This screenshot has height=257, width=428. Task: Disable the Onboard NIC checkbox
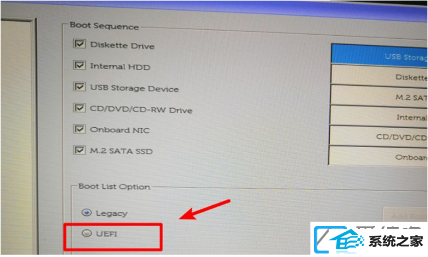(79, 129)
